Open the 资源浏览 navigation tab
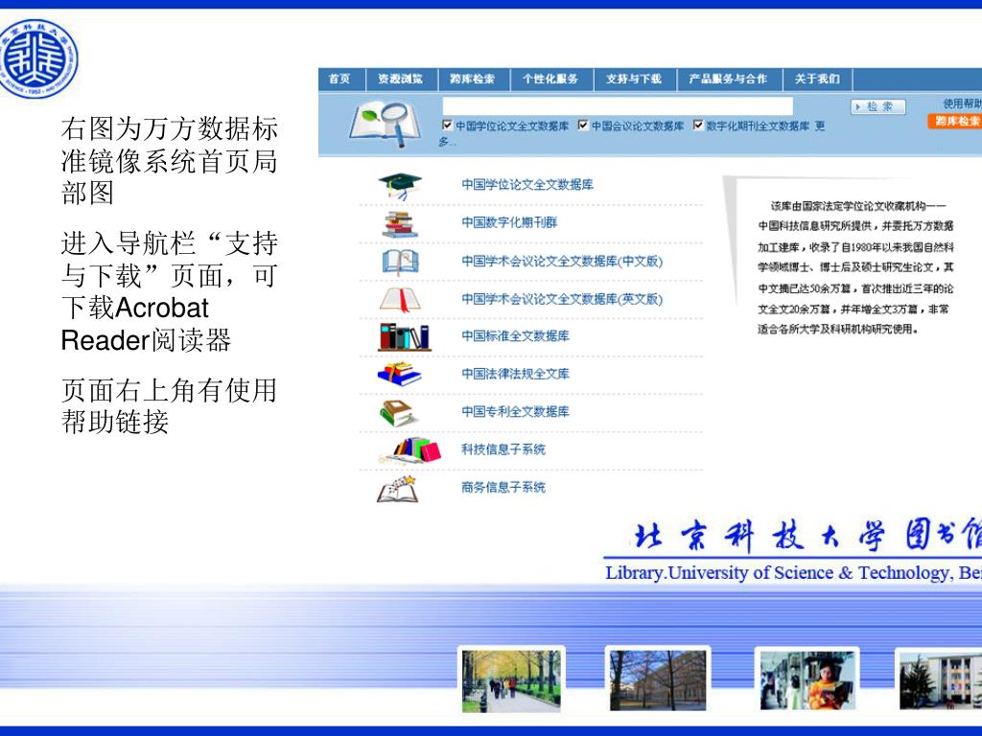The width and height of the screenshot is (982, 736). 400,79
